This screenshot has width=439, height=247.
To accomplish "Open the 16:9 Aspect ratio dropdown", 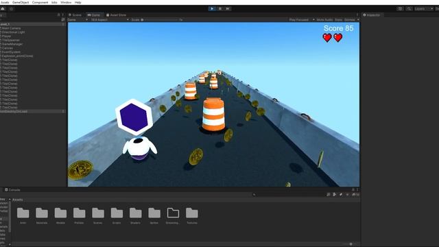I will pyautogui.click(x=110, y=20).
